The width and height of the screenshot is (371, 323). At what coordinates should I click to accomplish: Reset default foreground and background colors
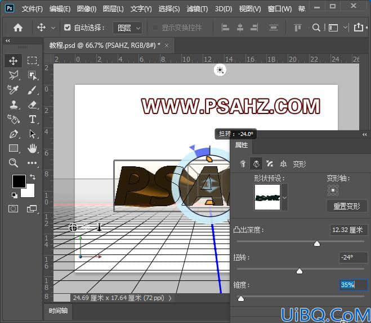(x=15, y=195)
